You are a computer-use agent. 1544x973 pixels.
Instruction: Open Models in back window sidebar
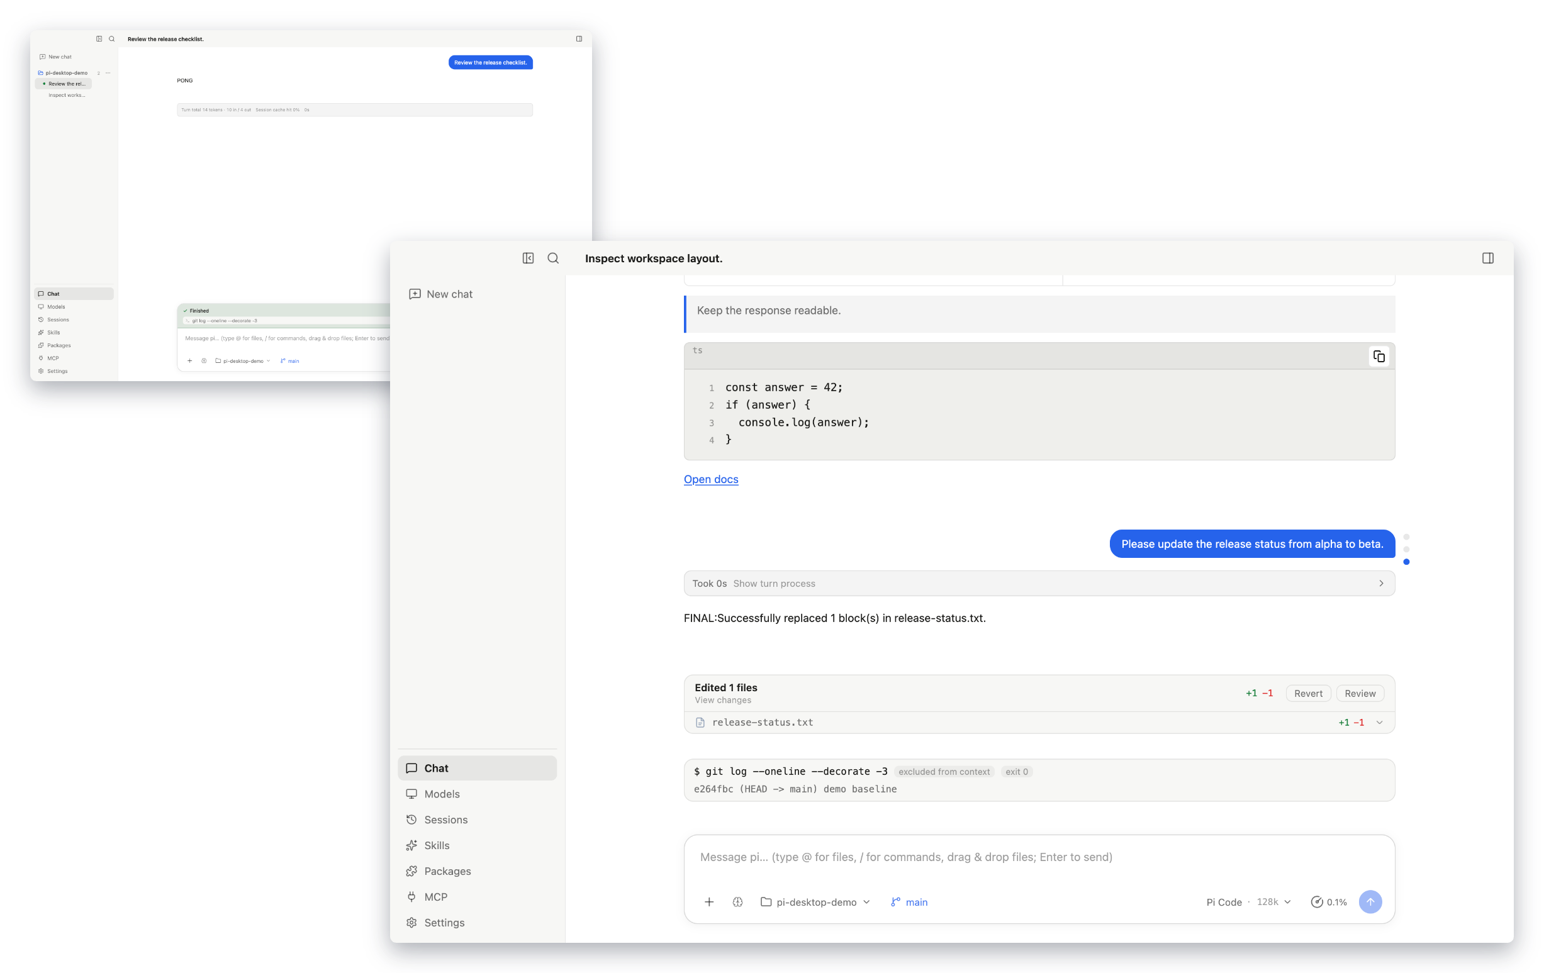pos(74,307)
